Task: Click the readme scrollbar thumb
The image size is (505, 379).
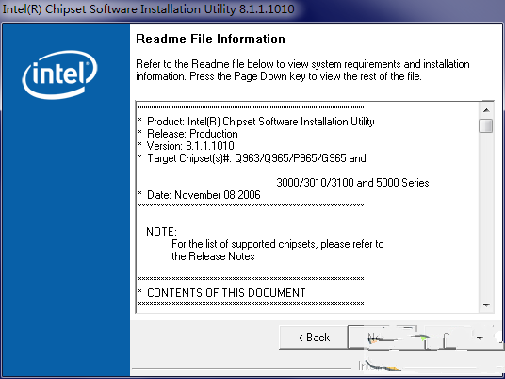Action: pos(485,125)
